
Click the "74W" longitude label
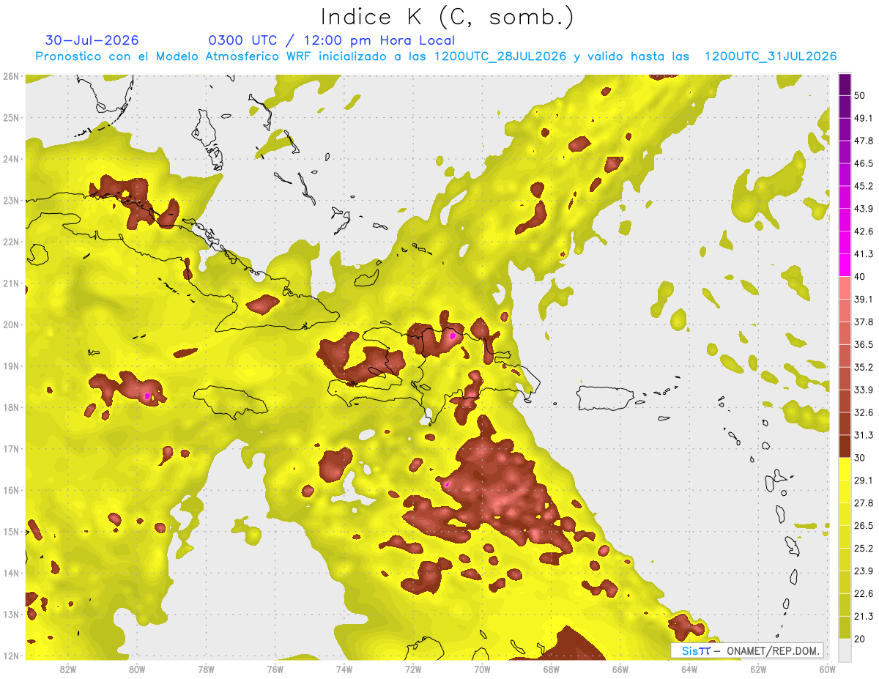(x=344, y=669)
